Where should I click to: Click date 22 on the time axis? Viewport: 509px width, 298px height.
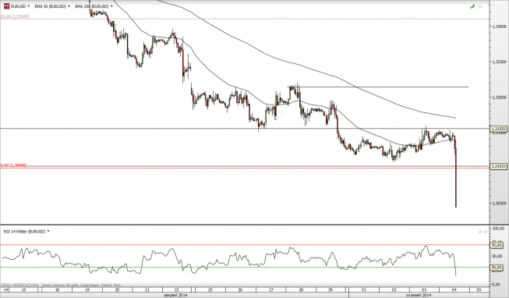coord(177,289)
